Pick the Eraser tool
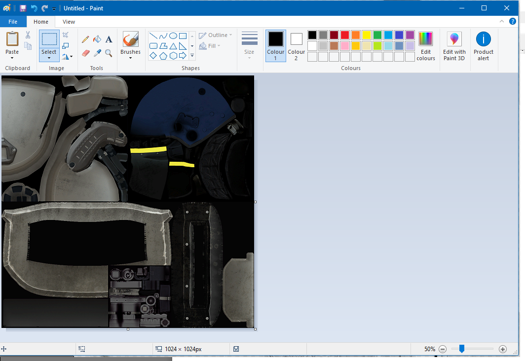The image size is (525, 361). (x=85, y=52)
